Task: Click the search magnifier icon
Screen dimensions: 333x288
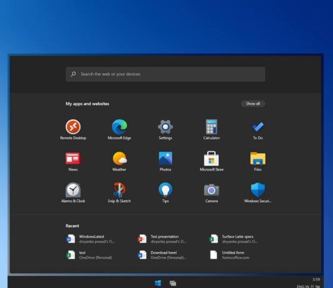Action: tap(73, 74)
